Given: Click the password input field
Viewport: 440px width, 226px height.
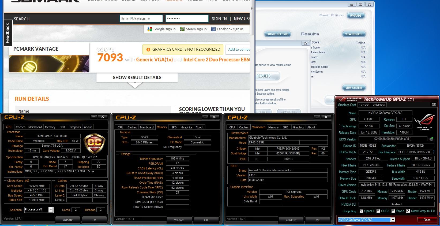Looking at the screenshot, I should (x=187, y=18).
